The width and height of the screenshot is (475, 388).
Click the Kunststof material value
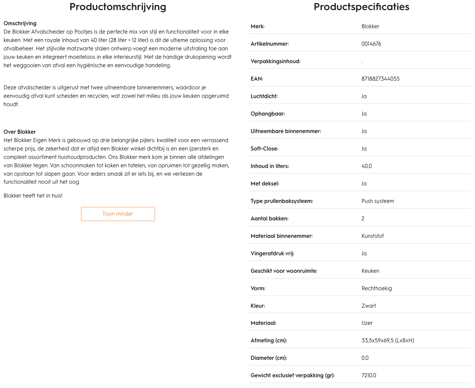[x=372, y=236]
